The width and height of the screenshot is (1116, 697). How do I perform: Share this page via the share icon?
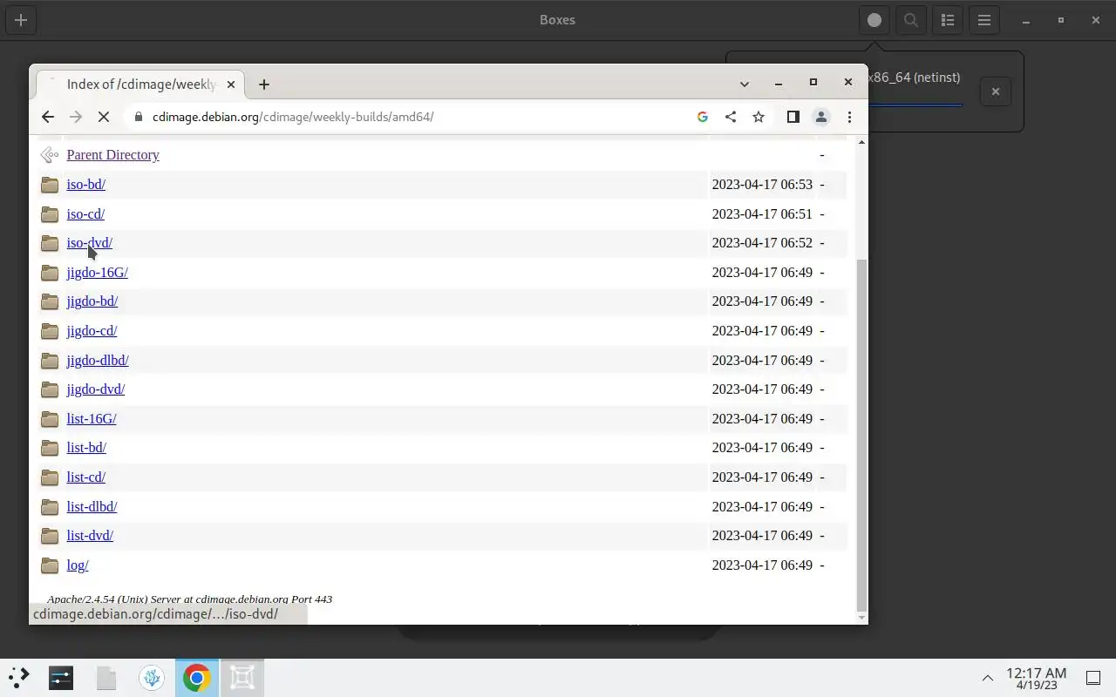(x=731, y=117)
